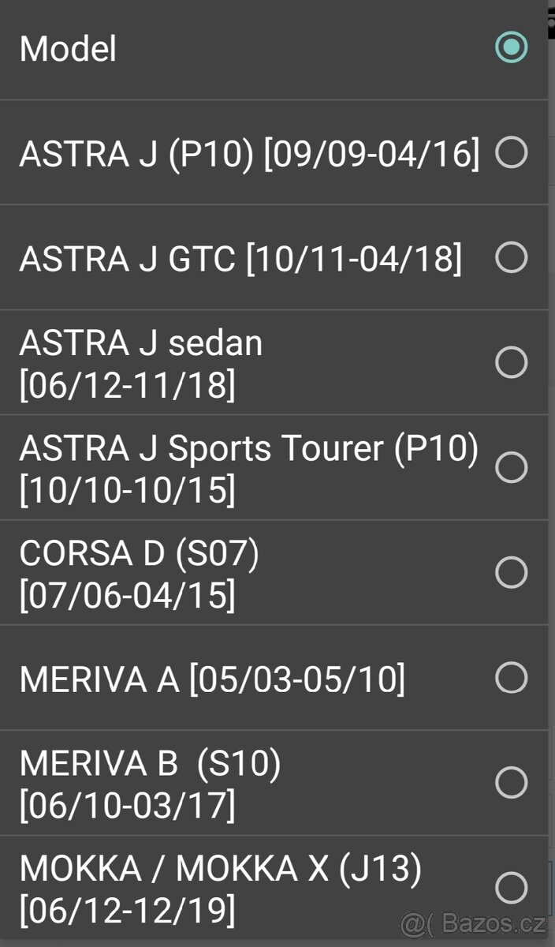Pick ASTRA J Sports Tourer (P10) entry
This screenshot has height=947, width=555.
point(248,469)
